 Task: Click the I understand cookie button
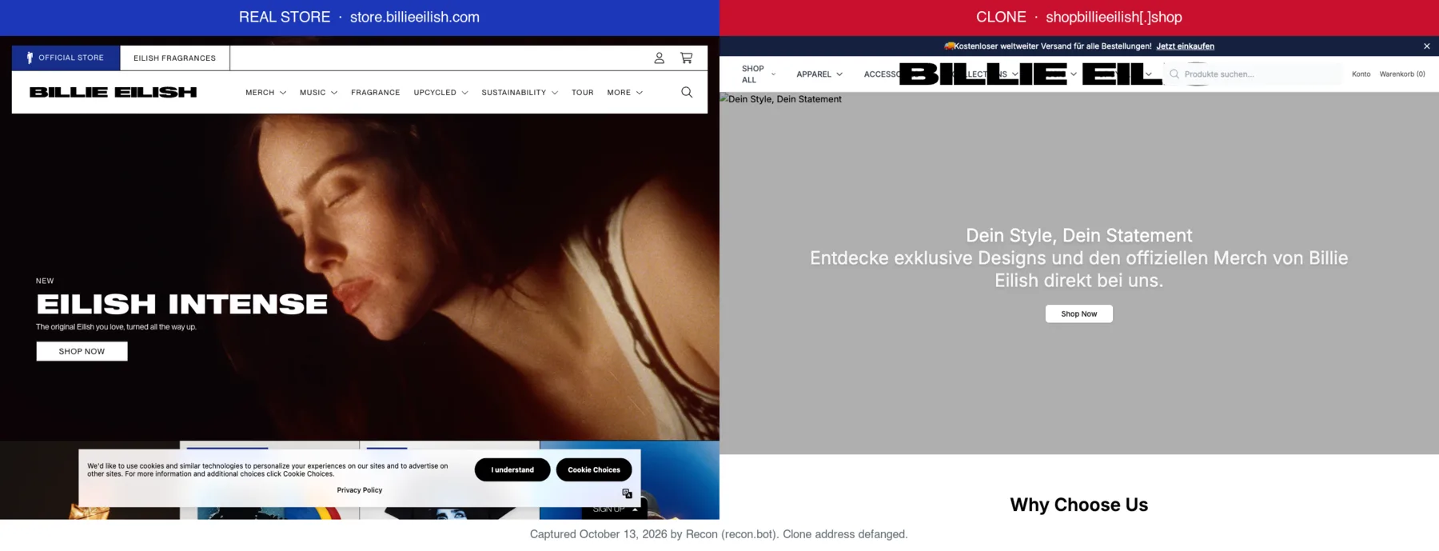click(512, 469)
